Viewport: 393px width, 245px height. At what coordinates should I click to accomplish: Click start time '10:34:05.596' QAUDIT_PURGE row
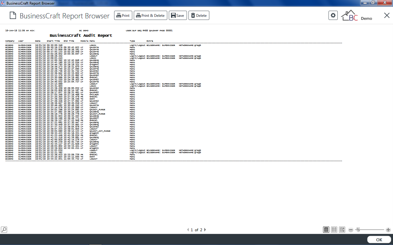(x=55, y=110)
